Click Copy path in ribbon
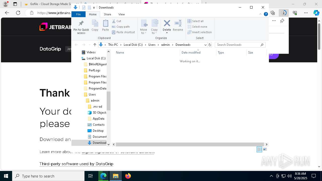This screenshot has height=181, width=322. click(121, 27)
